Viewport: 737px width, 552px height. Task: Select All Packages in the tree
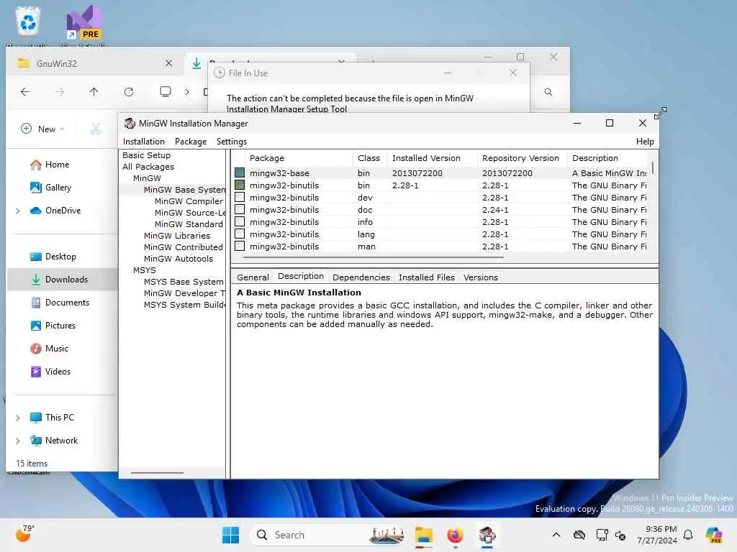(x=148, y=167)
